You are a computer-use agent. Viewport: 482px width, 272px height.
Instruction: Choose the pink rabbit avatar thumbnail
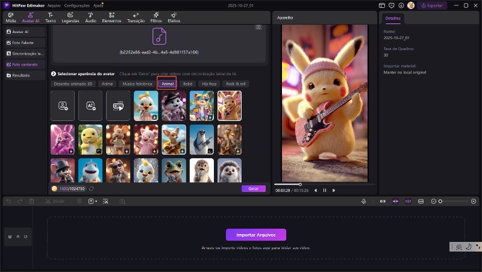tap(63, 140)
